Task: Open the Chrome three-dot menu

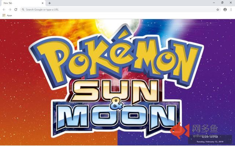Action: [231, 10]
